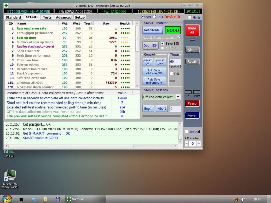The image size is (271, 203).
Task: Click the Victoria green cross title icon
Action: click(6, 5)
